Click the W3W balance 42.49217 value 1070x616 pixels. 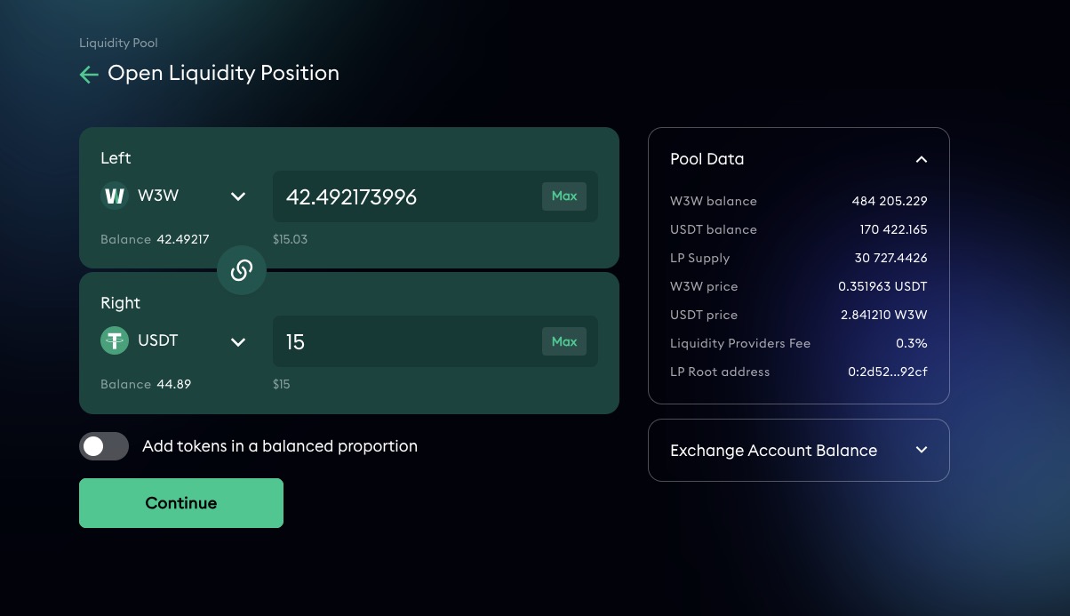(x=183, y=239)
